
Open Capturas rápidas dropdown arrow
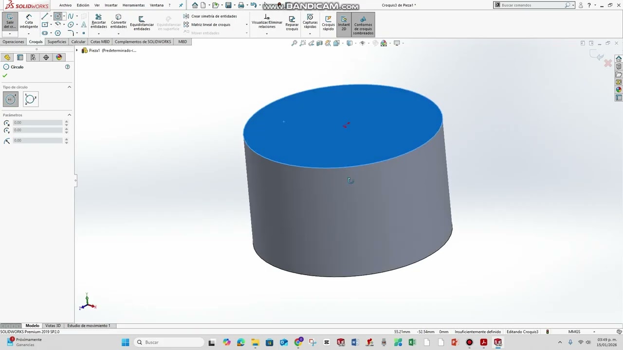pyautogui.click(x=310, y=33)
